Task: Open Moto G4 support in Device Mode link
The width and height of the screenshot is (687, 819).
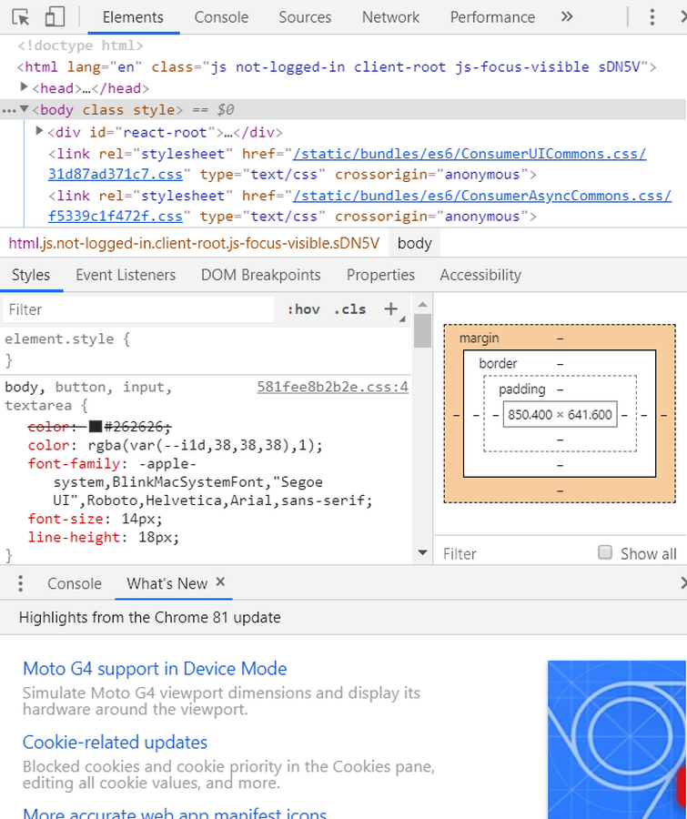Action: [x=156, y=669]
